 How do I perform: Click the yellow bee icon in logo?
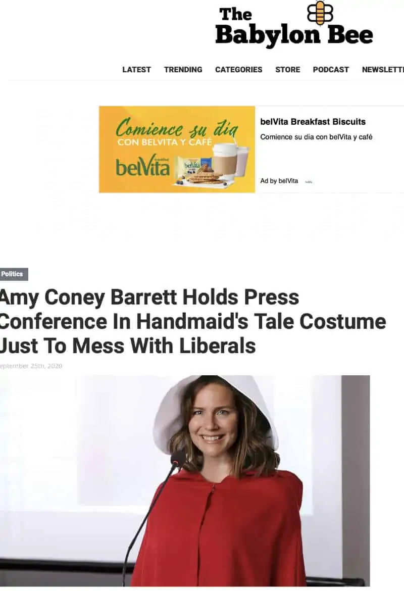point(320,13)
